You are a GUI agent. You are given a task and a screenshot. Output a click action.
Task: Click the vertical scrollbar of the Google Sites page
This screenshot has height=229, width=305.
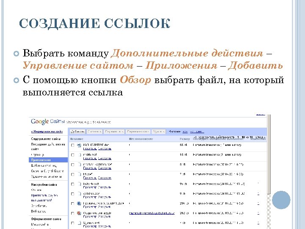tap(269, 154)
